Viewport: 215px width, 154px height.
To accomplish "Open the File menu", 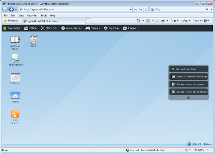I will point(6,16).
